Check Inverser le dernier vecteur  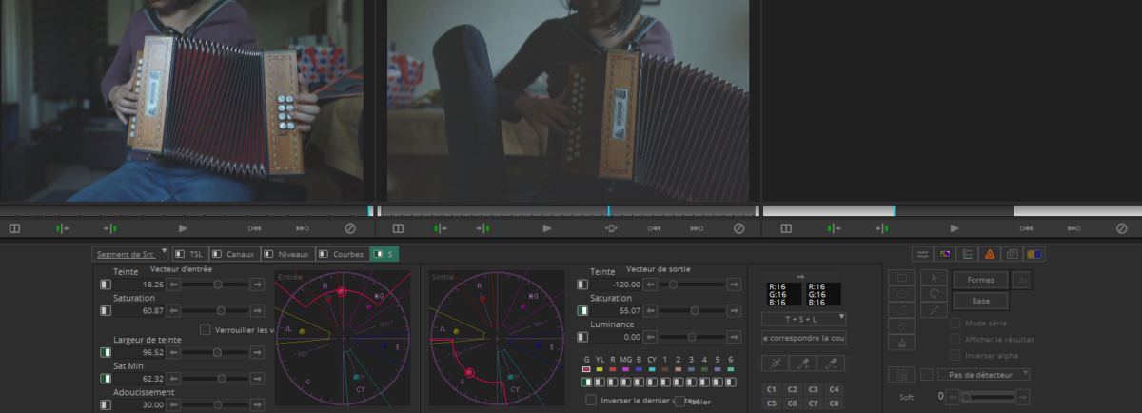coord(591,400)
